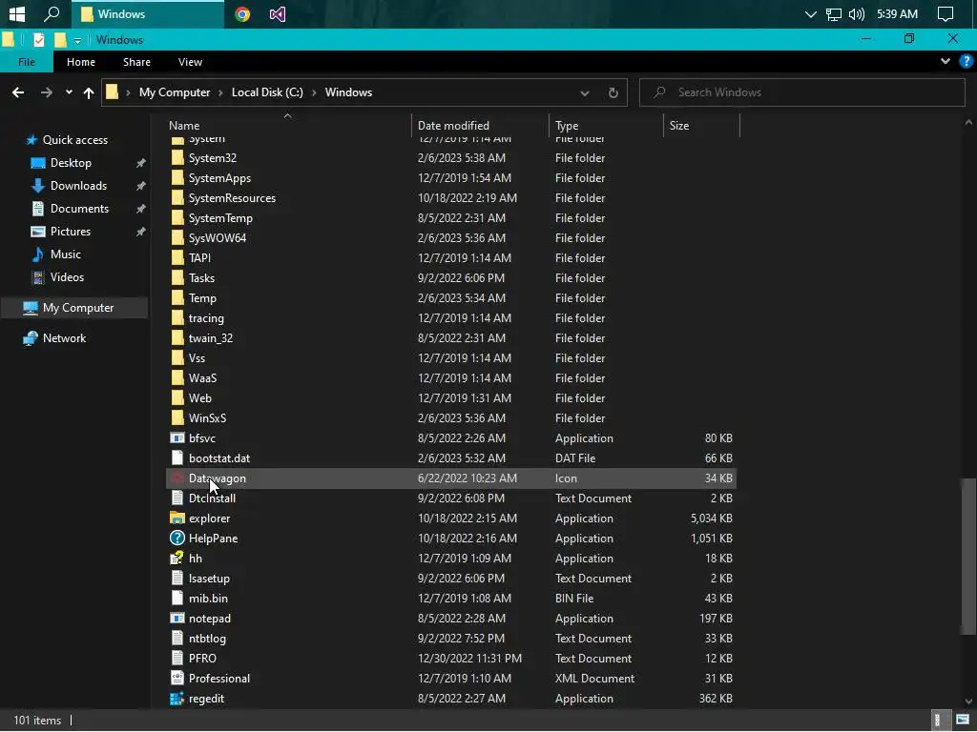The width and height of the screenshot is (977, 732).
Task: Launch Visual Studio from the taskbar
Action: click(278, 13)
